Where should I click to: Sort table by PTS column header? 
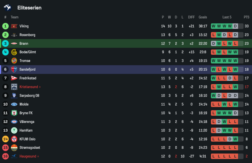point(246,17)
